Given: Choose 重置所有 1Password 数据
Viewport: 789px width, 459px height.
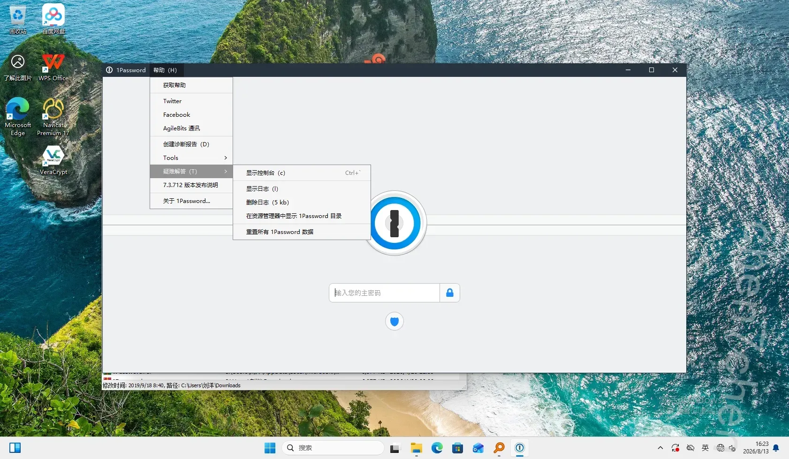Looking at the screenshot, I should [302, 232].
